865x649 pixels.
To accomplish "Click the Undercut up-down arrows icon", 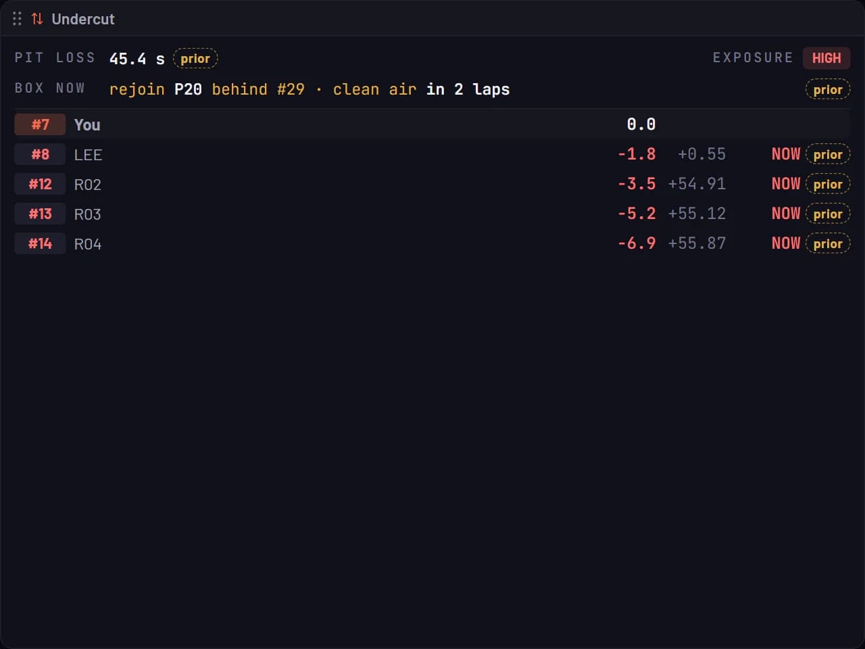I will coord(37,19).
